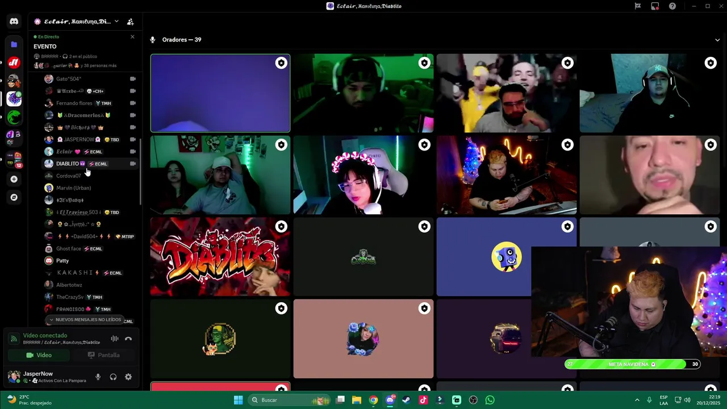Open the red slashed-logo server
727x409 pixels.
click(x=14, y=62)
